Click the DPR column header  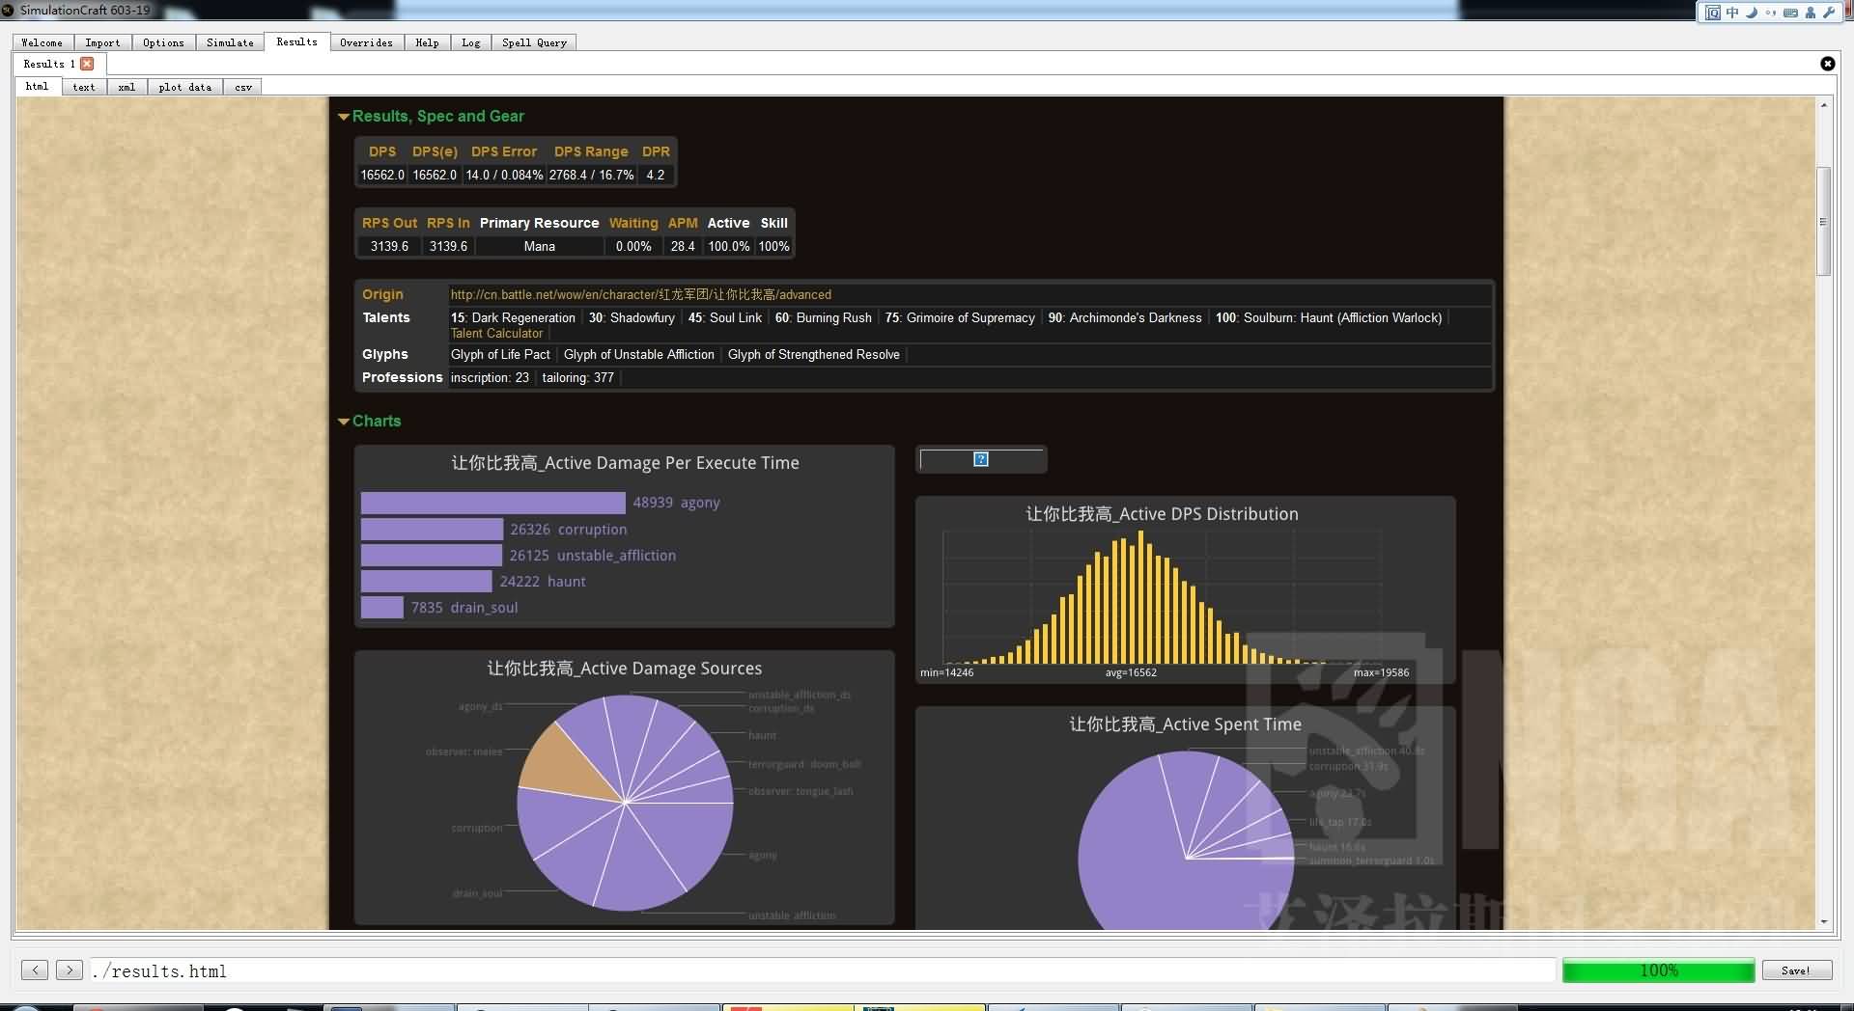click(x=656, y=151)
